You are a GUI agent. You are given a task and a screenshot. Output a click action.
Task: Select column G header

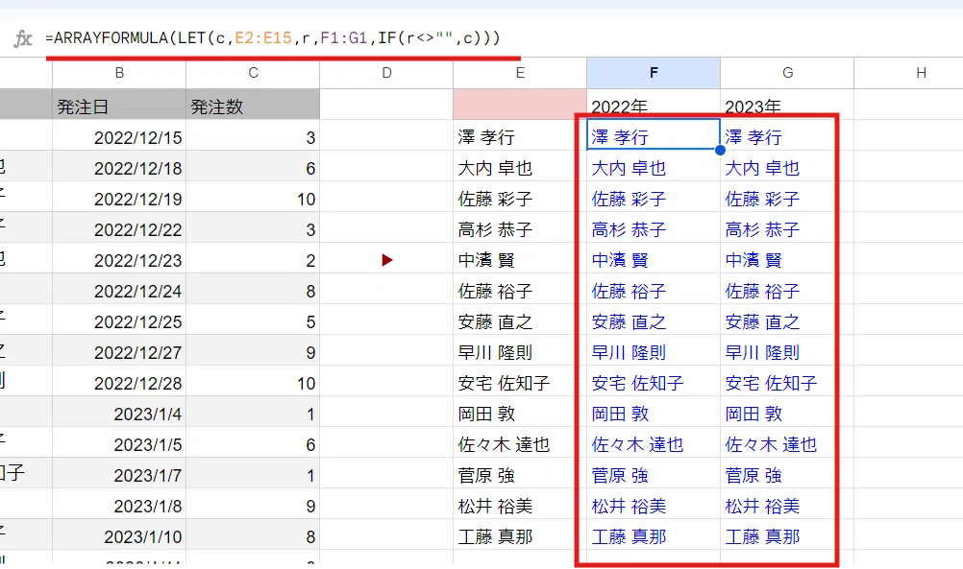coord(787,73)
